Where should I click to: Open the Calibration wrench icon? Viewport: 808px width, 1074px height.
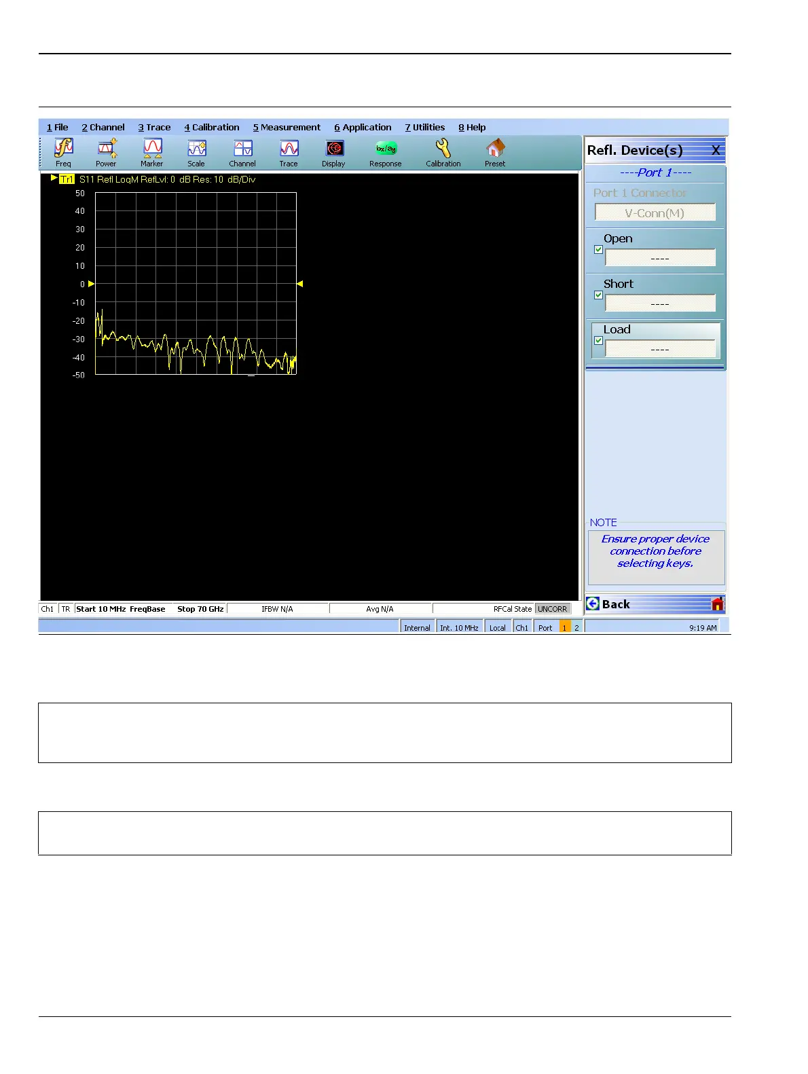pyautogui.click(x=443, y=152)
